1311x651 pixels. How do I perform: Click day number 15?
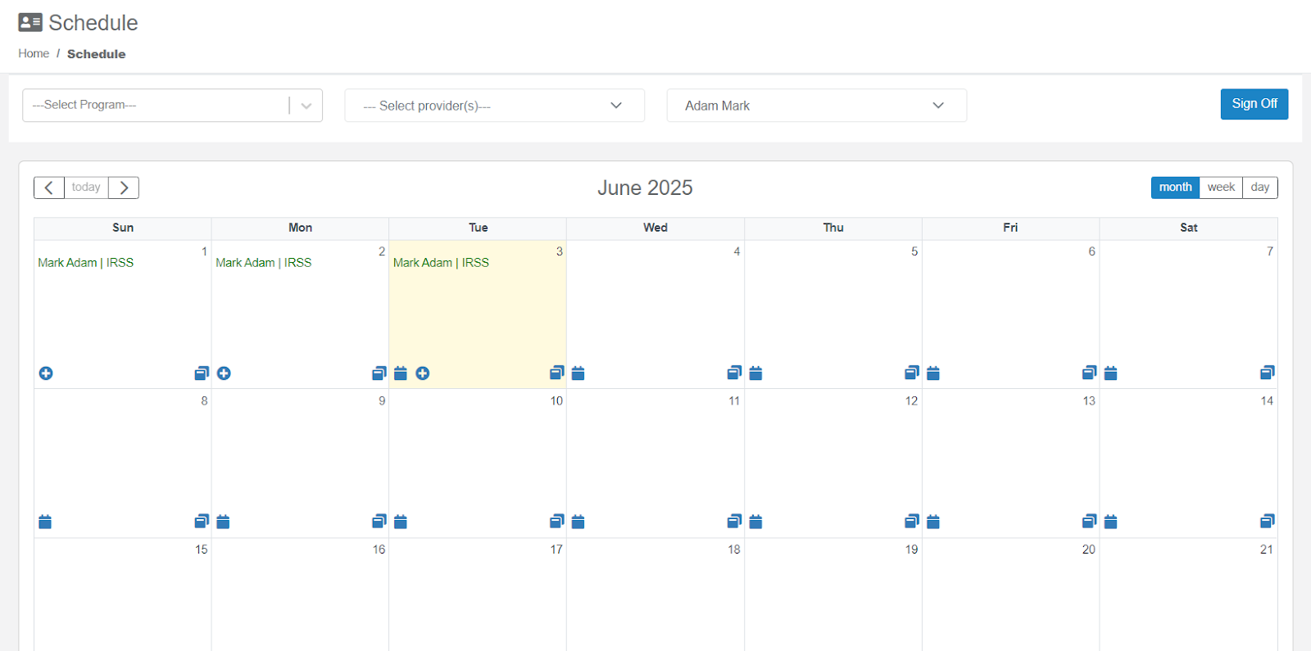click(x=202, y=549)
